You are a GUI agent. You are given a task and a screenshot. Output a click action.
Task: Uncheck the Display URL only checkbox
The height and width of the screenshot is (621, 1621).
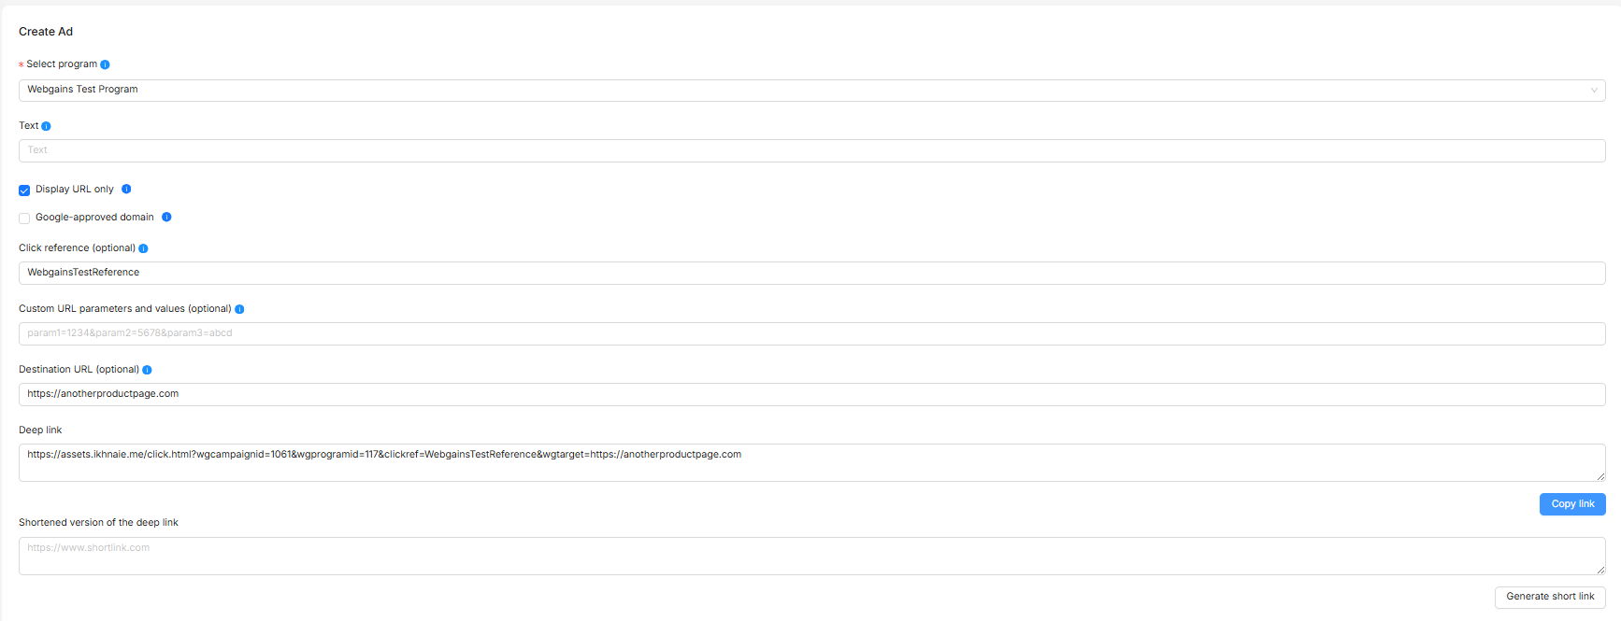(x=24, y=190)
